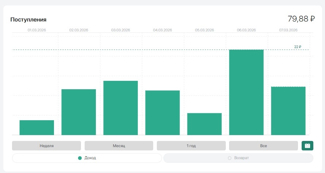Click the bar for 02.03.2026
This screenshot has height=173, width=325.
(x=79, y=112)
